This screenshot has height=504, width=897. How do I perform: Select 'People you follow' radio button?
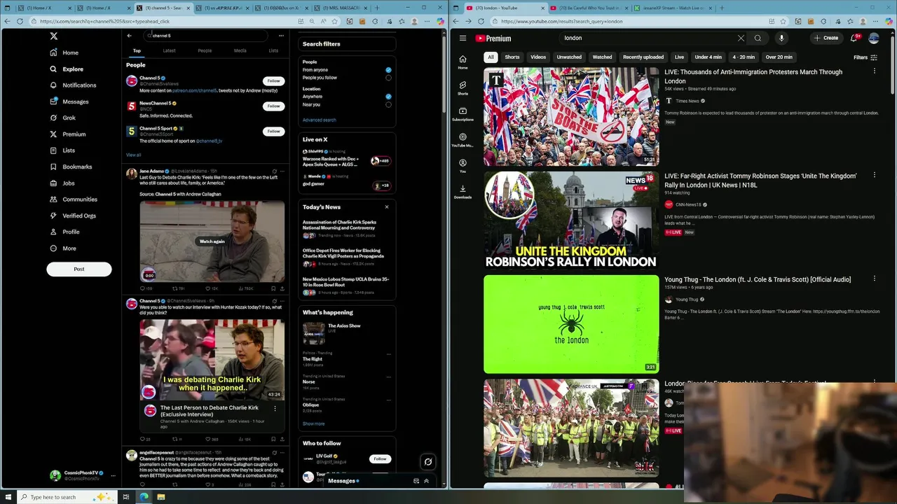[388, 78]
